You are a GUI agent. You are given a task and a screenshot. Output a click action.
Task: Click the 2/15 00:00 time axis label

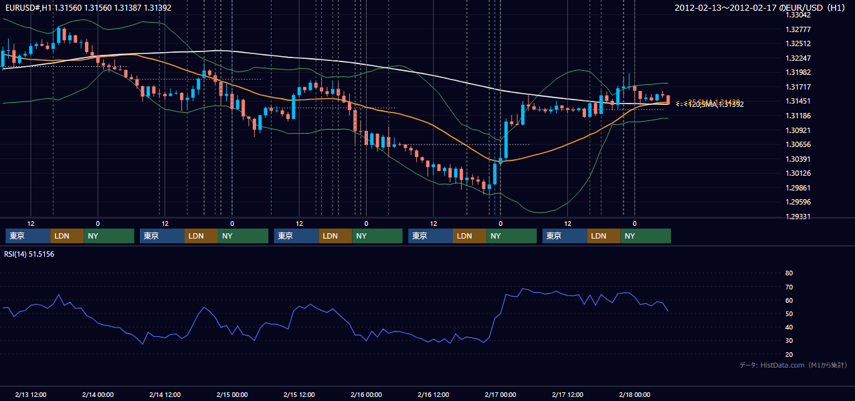click(x=232, y=394)
